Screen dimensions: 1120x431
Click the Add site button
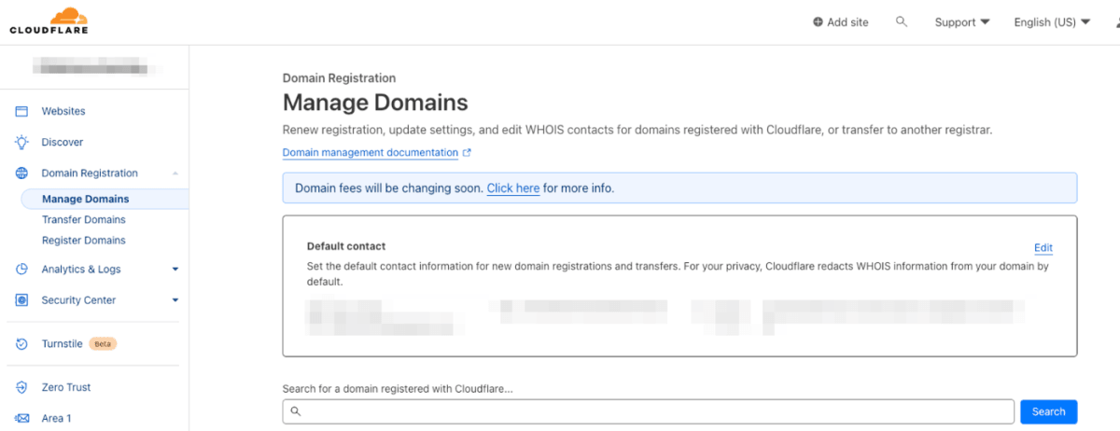click(x=841, y=22)
